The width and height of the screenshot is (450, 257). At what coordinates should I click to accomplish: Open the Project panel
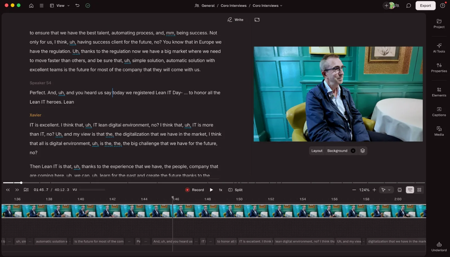(439, 24)
